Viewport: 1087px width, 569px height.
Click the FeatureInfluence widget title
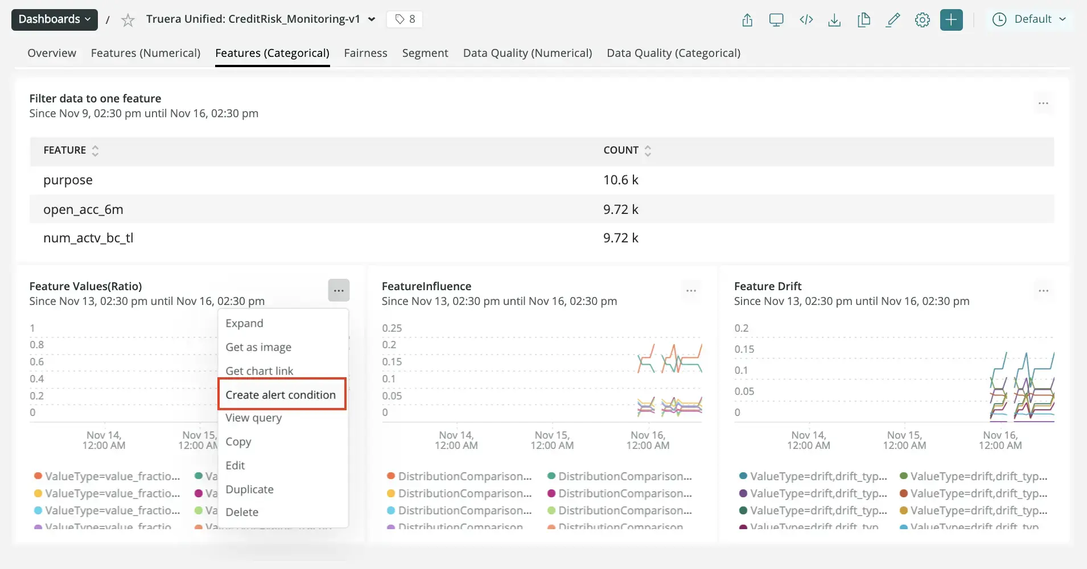tap(426, 286)
